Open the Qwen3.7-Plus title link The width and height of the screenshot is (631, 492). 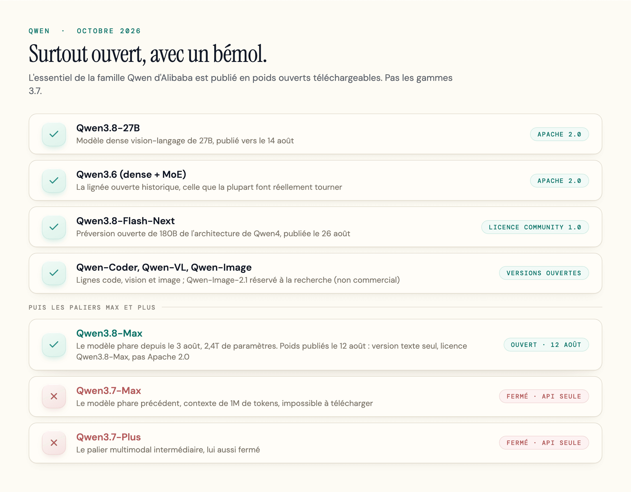coord(108,437)
